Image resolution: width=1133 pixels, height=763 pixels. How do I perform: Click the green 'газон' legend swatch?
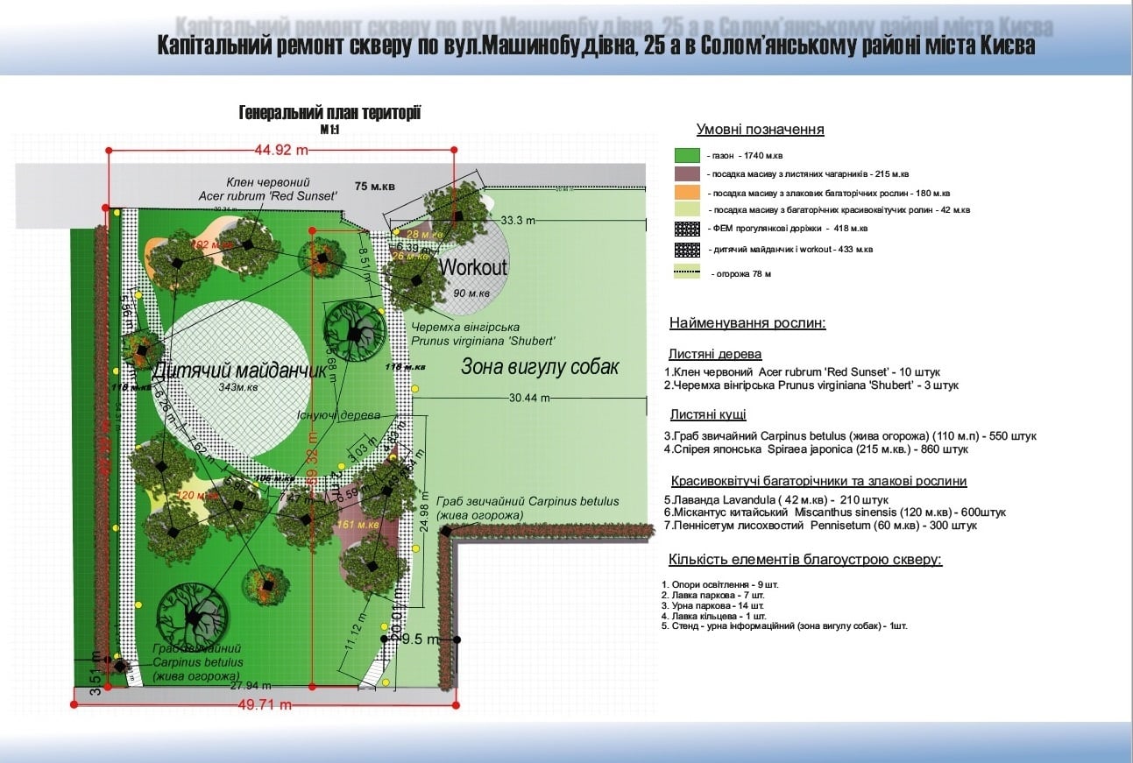686,155
